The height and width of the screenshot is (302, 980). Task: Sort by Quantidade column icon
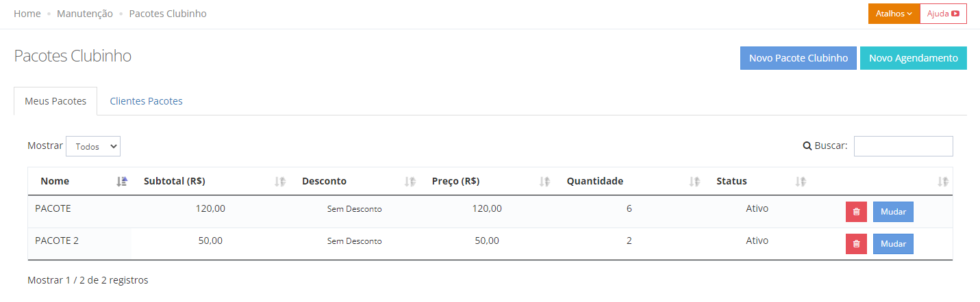[x=694, y=182]
